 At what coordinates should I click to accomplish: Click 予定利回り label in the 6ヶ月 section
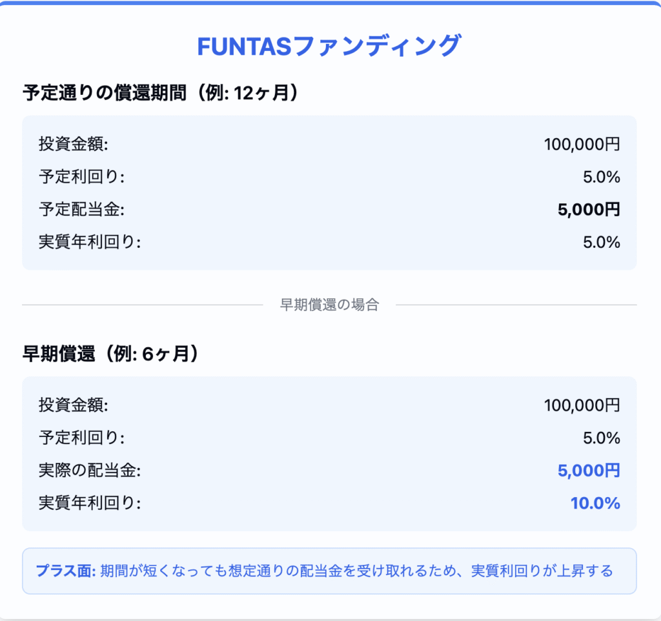point(82,438)
